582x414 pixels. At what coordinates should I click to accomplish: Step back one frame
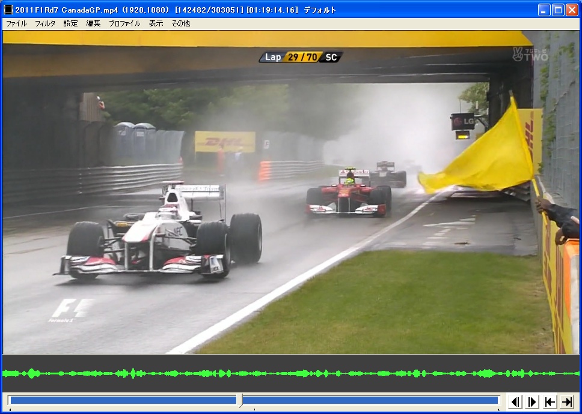[515, 401]
